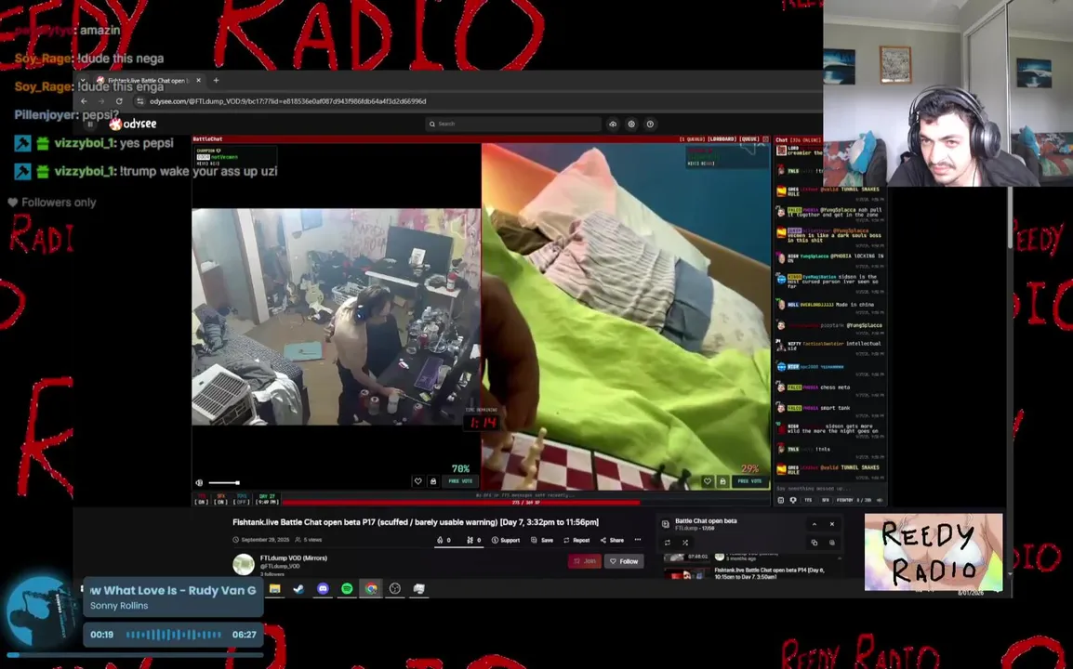Open the Odysee upload icon

coord(613,124)
